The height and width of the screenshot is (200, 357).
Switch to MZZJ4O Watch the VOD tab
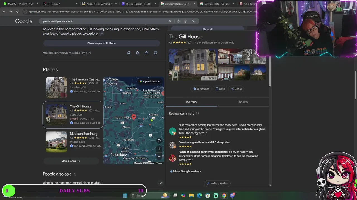coord(21,4)
